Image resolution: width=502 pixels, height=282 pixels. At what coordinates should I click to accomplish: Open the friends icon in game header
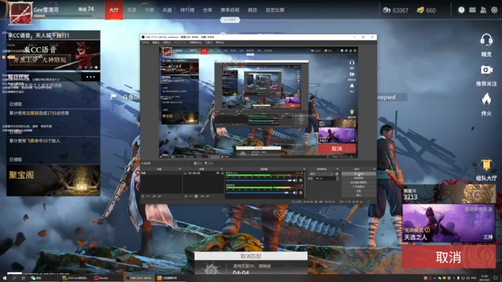coord(483,10)
